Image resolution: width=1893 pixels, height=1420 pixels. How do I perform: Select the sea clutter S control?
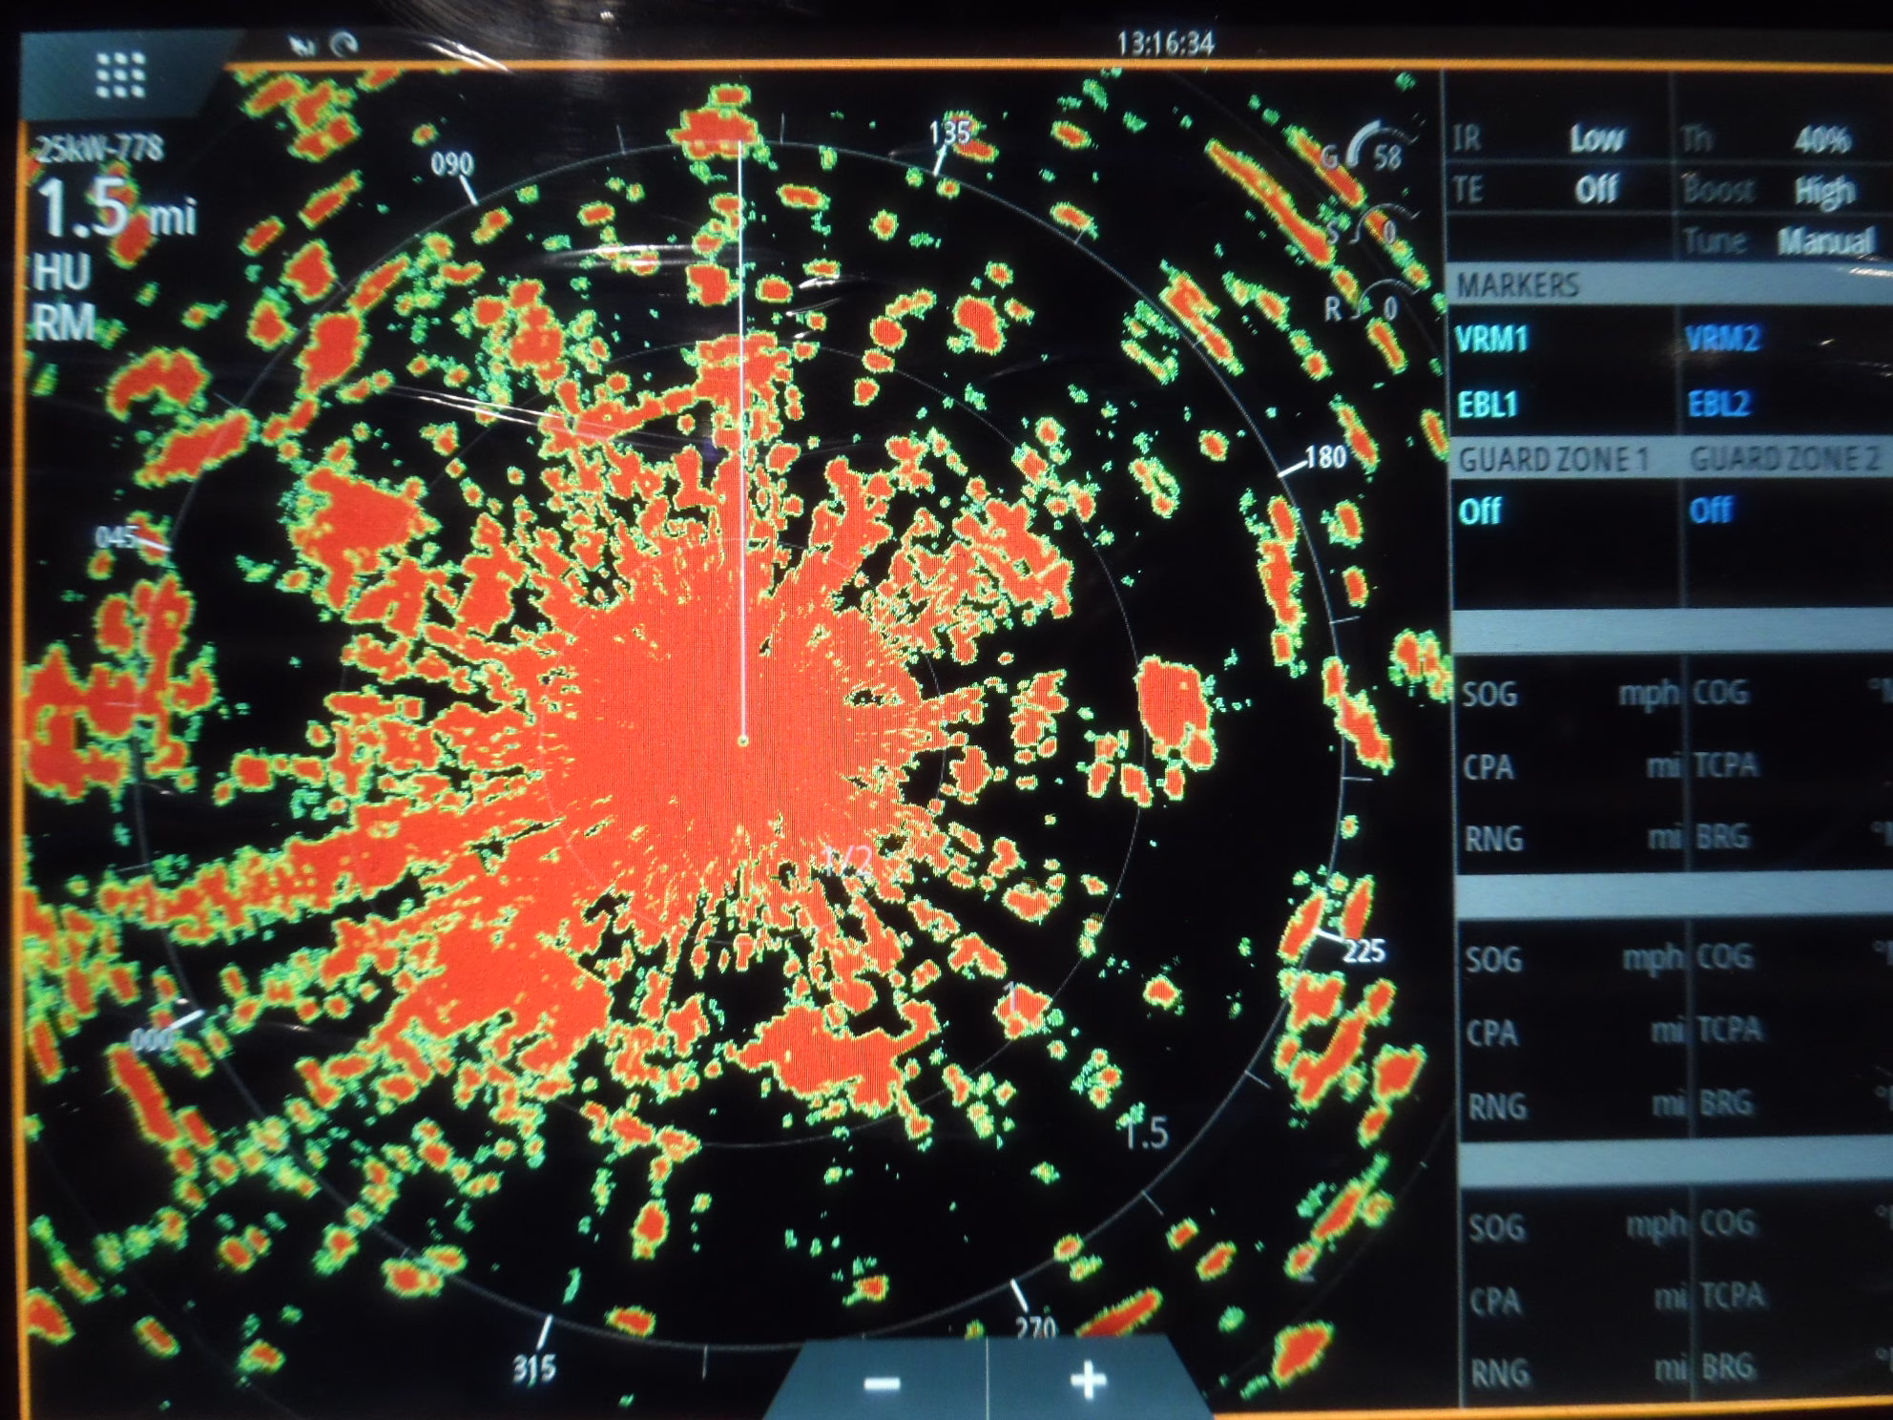pos(1364,230)
